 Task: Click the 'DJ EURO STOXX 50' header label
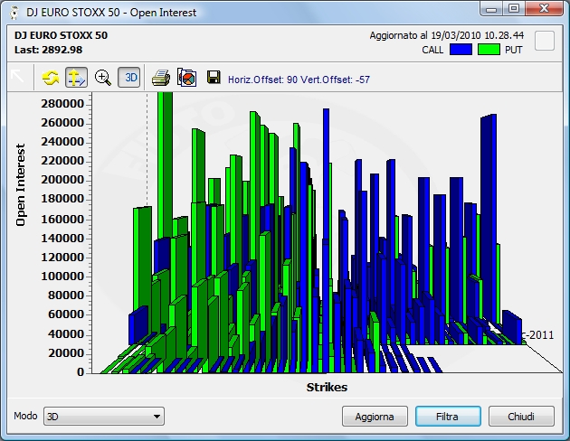point(62,35)
